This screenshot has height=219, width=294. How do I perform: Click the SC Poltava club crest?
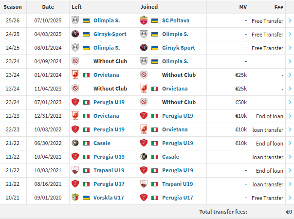tap(144, 20)
